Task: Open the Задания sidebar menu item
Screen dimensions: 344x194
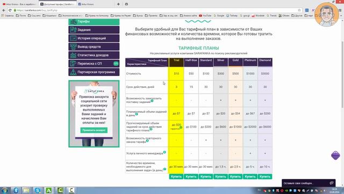Action: pos(94,30)
